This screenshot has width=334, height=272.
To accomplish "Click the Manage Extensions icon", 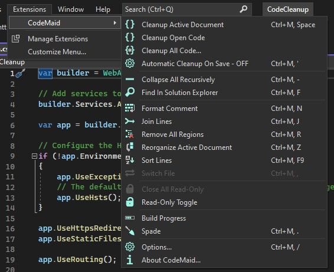I will [15, 39].
